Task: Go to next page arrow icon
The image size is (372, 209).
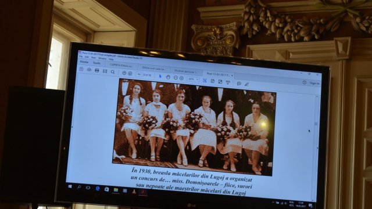Action: [130, 74]
